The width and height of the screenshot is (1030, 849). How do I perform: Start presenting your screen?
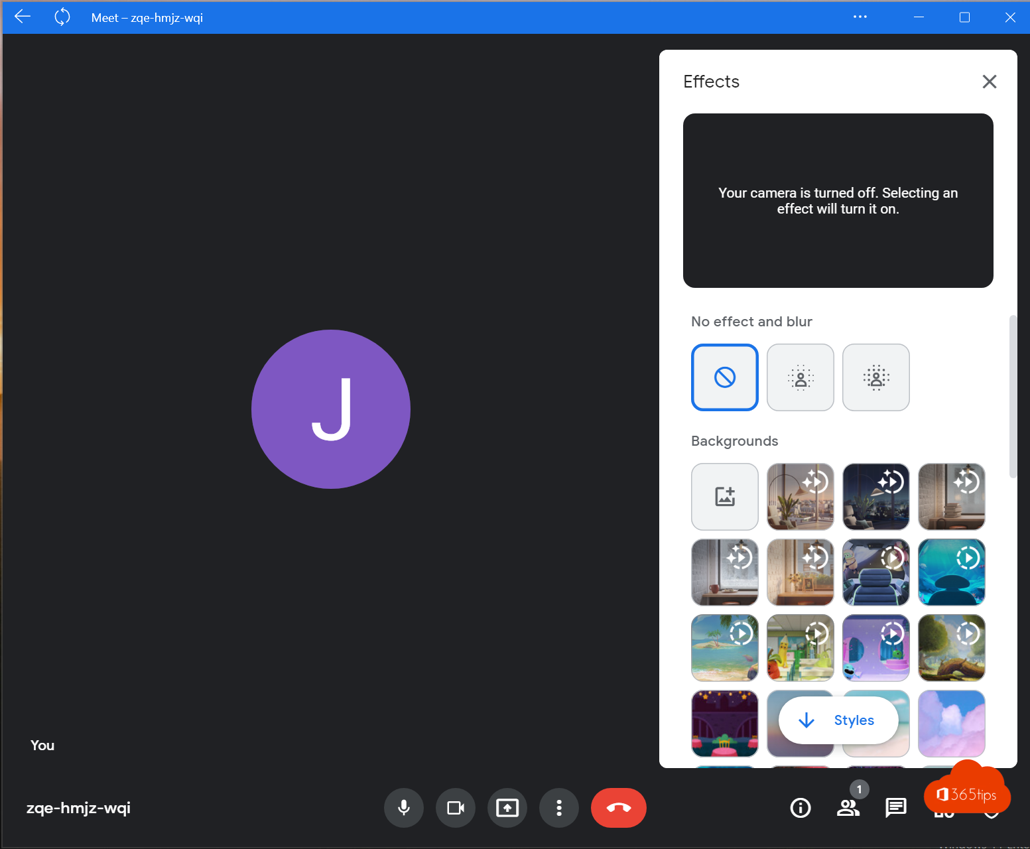pyautogui.click(x=507, y=808)
